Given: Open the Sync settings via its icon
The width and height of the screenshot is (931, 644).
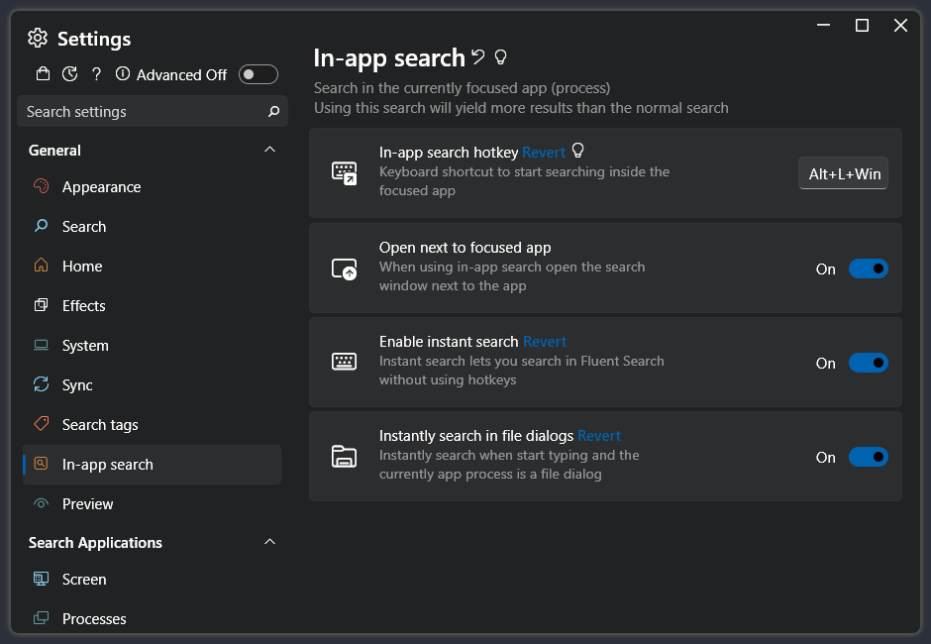Looking at the screenshot, I should (x=41, y=384).
